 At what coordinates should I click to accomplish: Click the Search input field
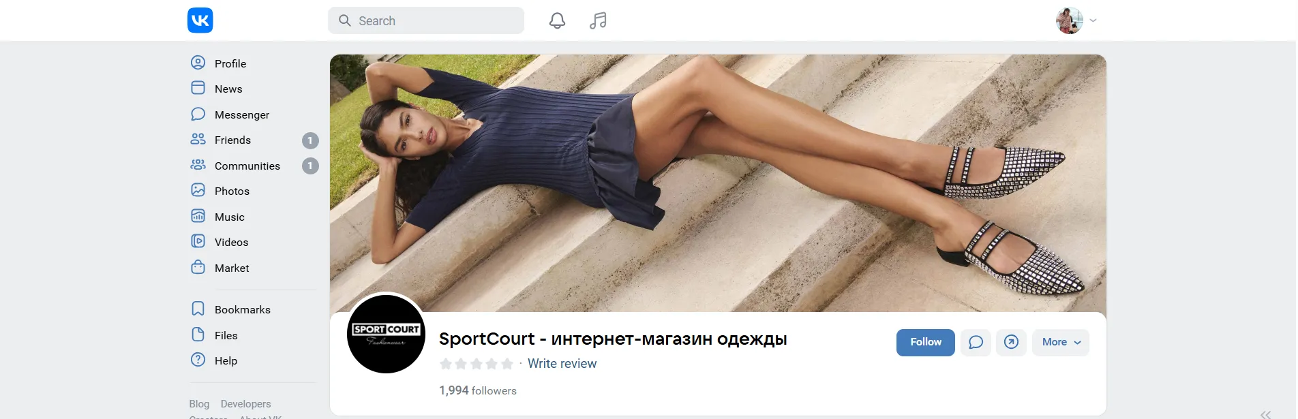tap(426, 20)
